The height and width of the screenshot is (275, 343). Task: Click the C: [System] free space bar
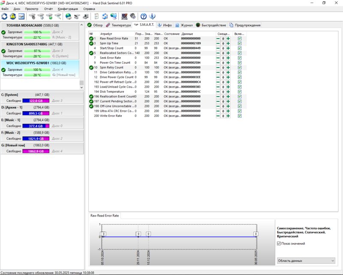(36, 101)
